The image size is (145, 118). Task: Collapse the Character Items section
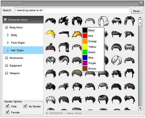click(5, 20)
